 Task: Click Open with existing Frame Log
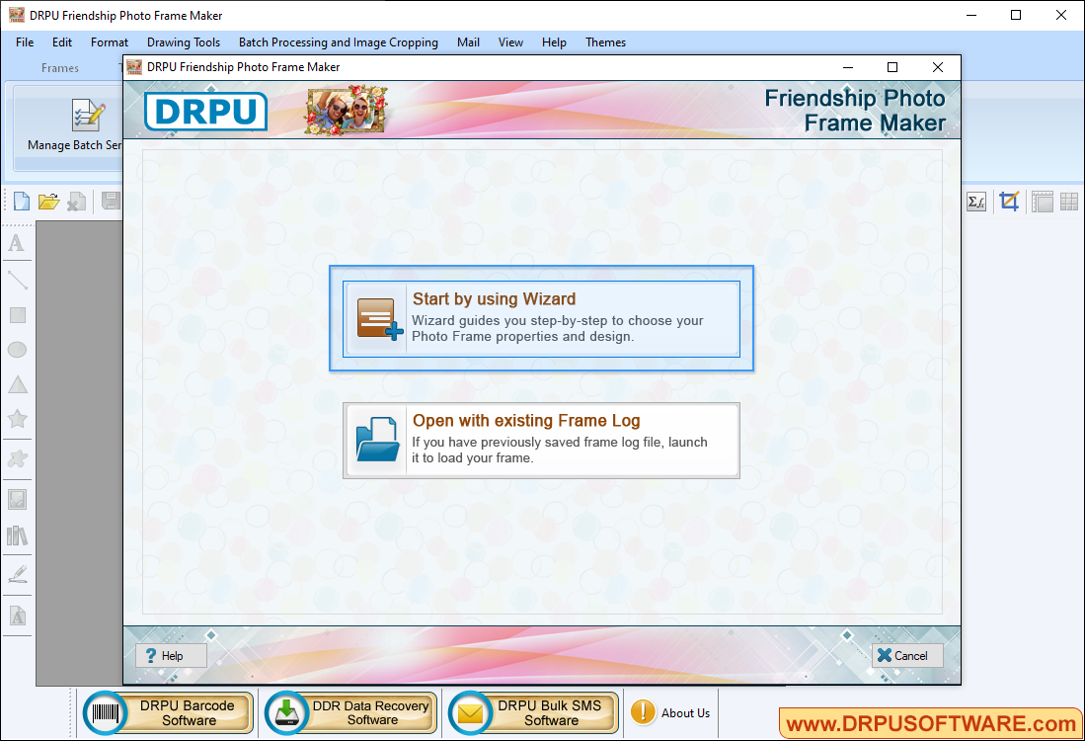(541, 439)
